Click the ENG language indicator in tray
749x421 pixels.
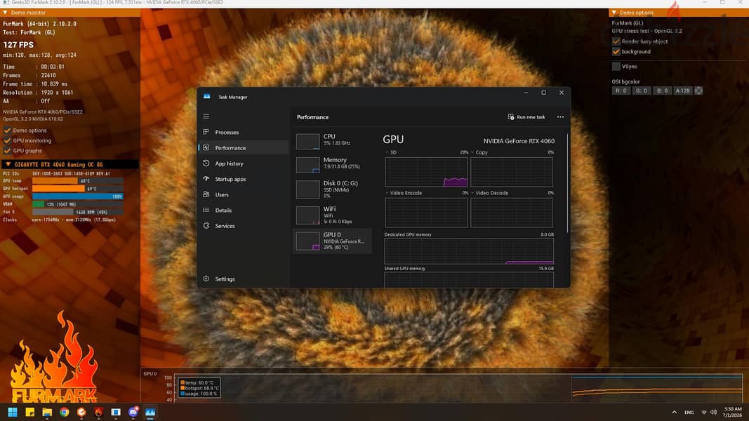tap(689, 413)
